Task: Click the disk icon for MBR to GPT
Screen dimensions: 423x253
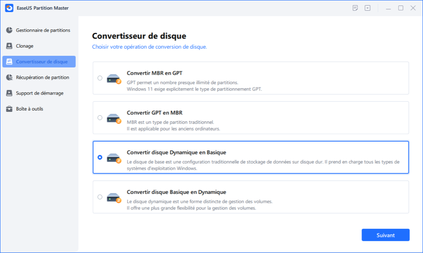Action: click(x=114, y=79)
